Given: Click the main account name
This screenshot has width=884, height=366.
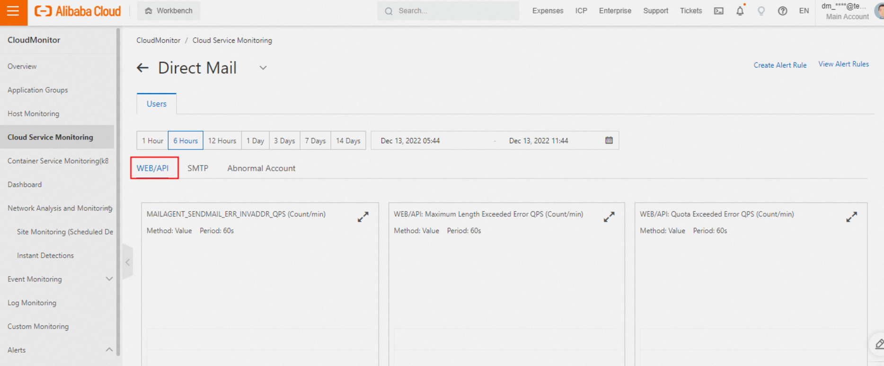Looking at the screenshot, I should (844, 6).
